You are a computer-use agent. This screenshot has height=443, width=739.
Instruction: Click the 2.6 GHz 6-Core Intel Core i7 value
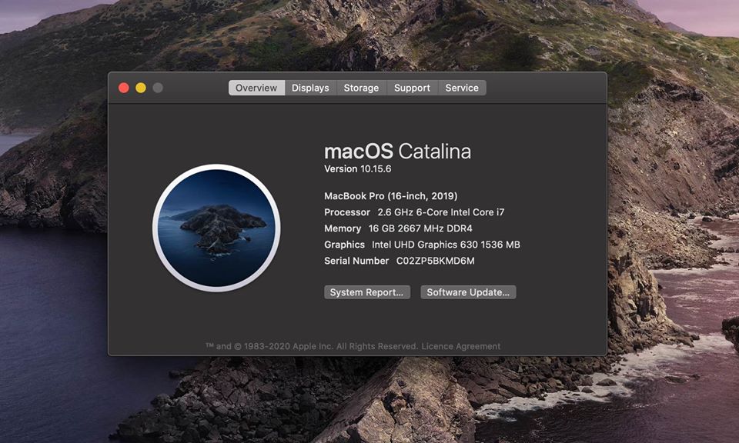[440, 212]
